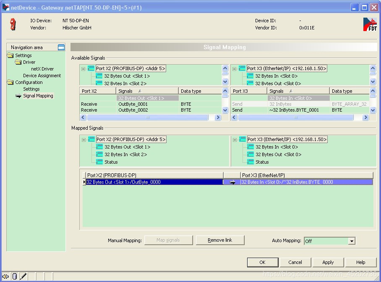Click Port X2 module icon in Available Signals

[91, 68]
